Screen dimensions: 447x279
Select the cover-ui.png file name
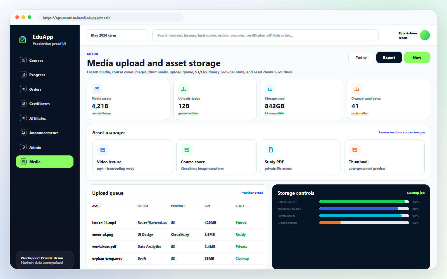(103, 235)
